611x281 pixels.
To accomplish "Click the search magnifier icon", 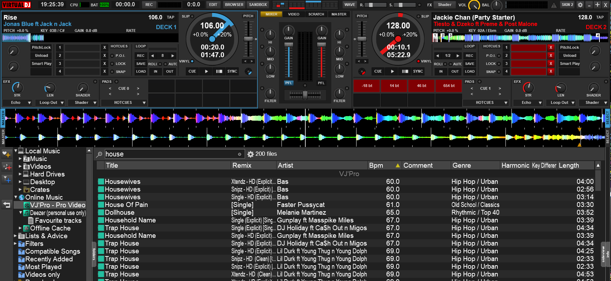I will pyautogui.click(x=100, y=154).
